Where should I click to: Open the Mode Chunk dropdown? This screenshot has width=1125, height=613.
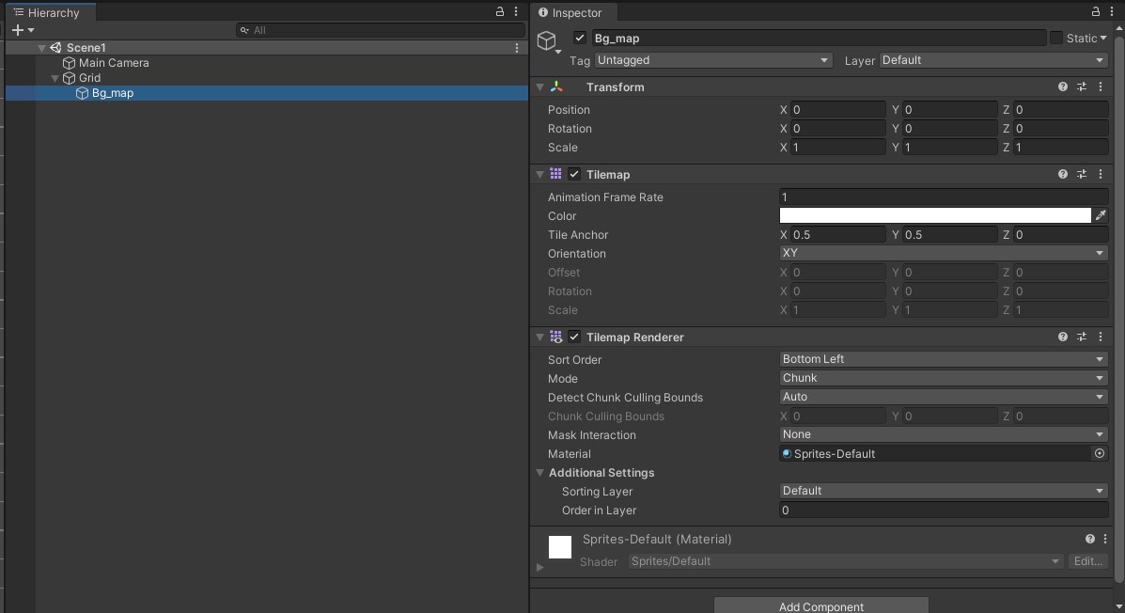click(x=944, y=378)
